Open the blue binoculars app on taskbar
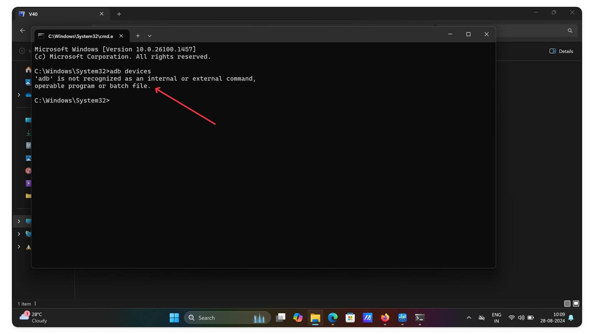 pyautogui.click(x=402, y=317)
